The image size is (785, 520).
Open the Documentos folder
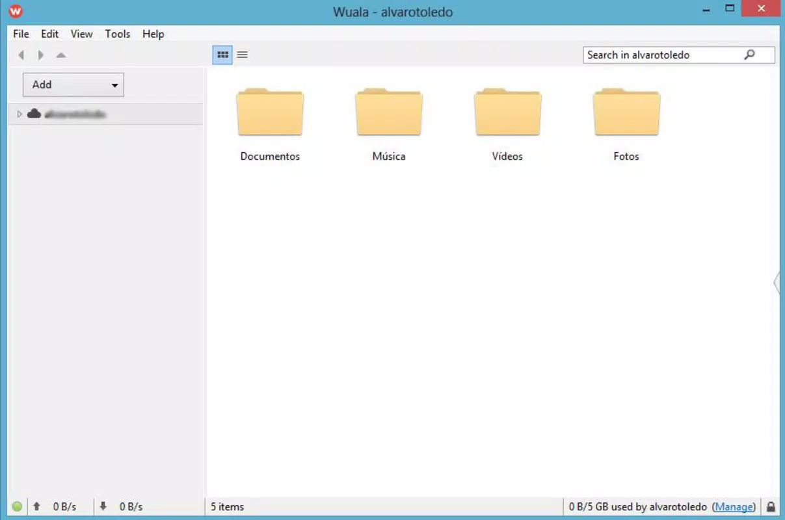(x=270, y=112)
